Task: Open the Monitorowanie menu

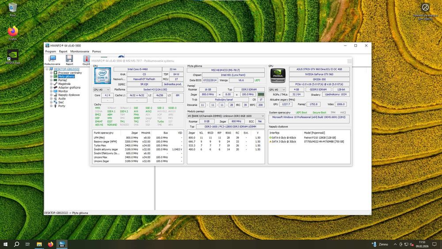Action: (80, 51)
